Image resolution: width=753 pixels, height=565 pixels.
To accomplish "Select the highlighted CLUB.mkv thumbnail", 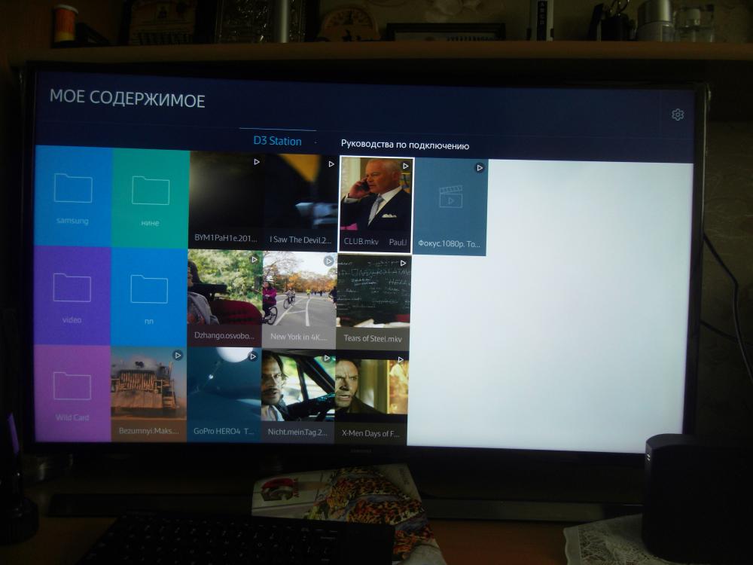I will (376, 204).
